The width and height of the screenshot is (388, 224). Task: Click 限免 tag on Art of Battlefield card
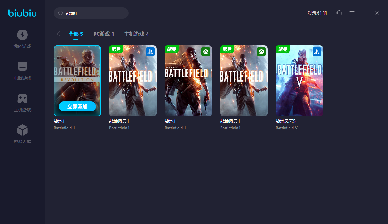[172, 49]
